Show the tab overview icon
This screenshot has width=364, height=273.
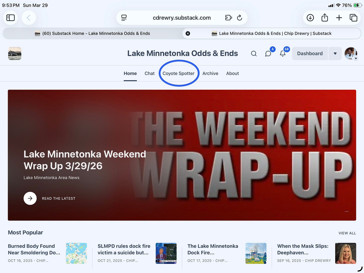pyautogui.click(x=353, y=18)
